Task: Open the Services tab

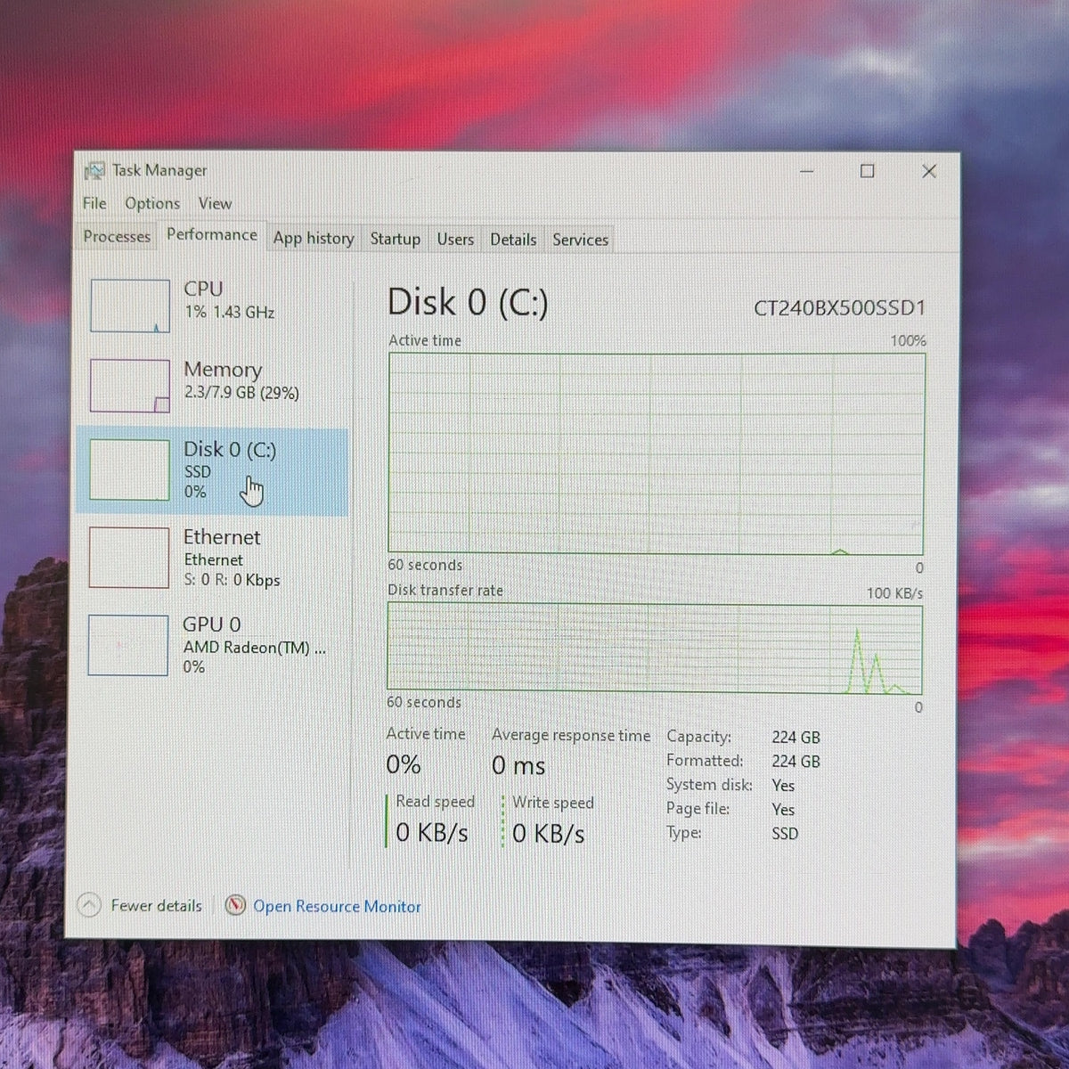Action: [x=580, y=240]
